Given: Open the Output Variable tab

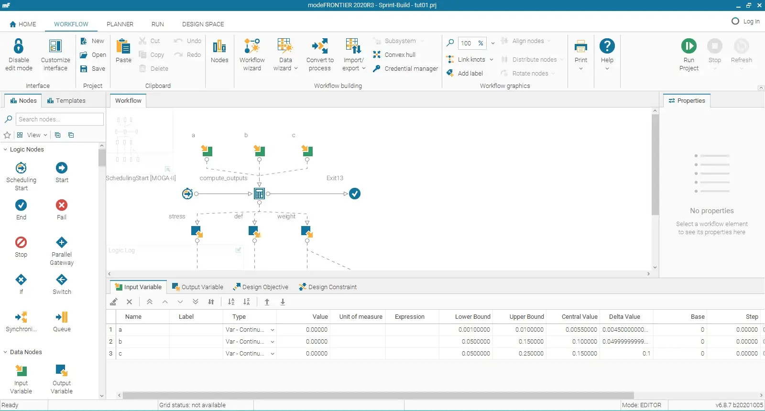Looking at the screenshot, I should pos(197,287).
